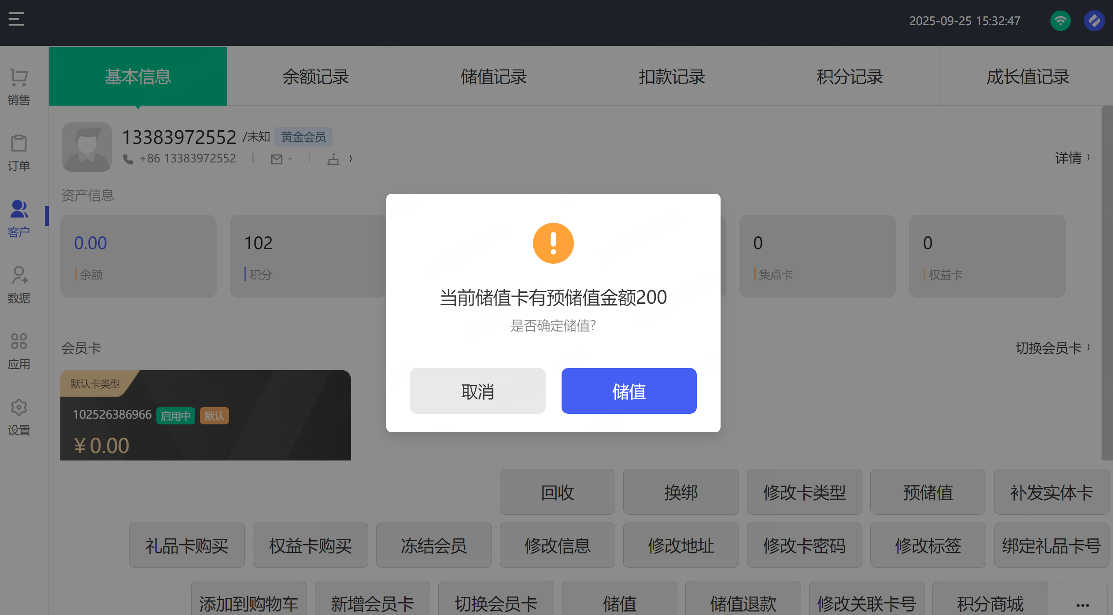Click the member card thumbnail 102526386966

(205, 416)
